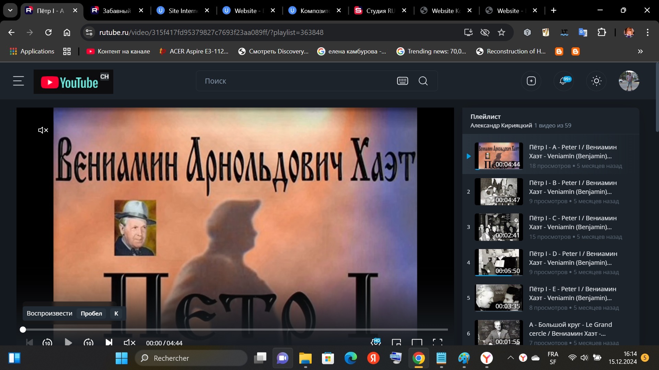The image size is (659, 370).
Task: Click the upload video plus icon
Action: pyautogui.click(x=531, y=81)
